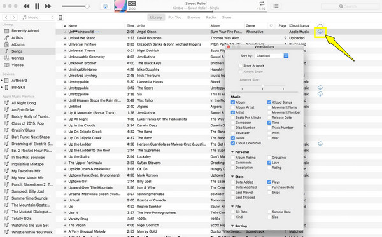Toggle the shuffle icon in the player
The height and width of the screenshot is (237, 382).
132,3
